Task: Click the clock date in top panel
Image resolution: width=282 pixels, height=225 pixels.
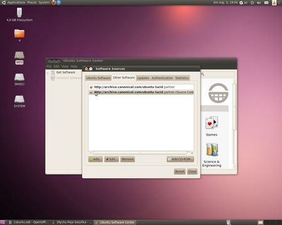Action: (x=226, y=2)
